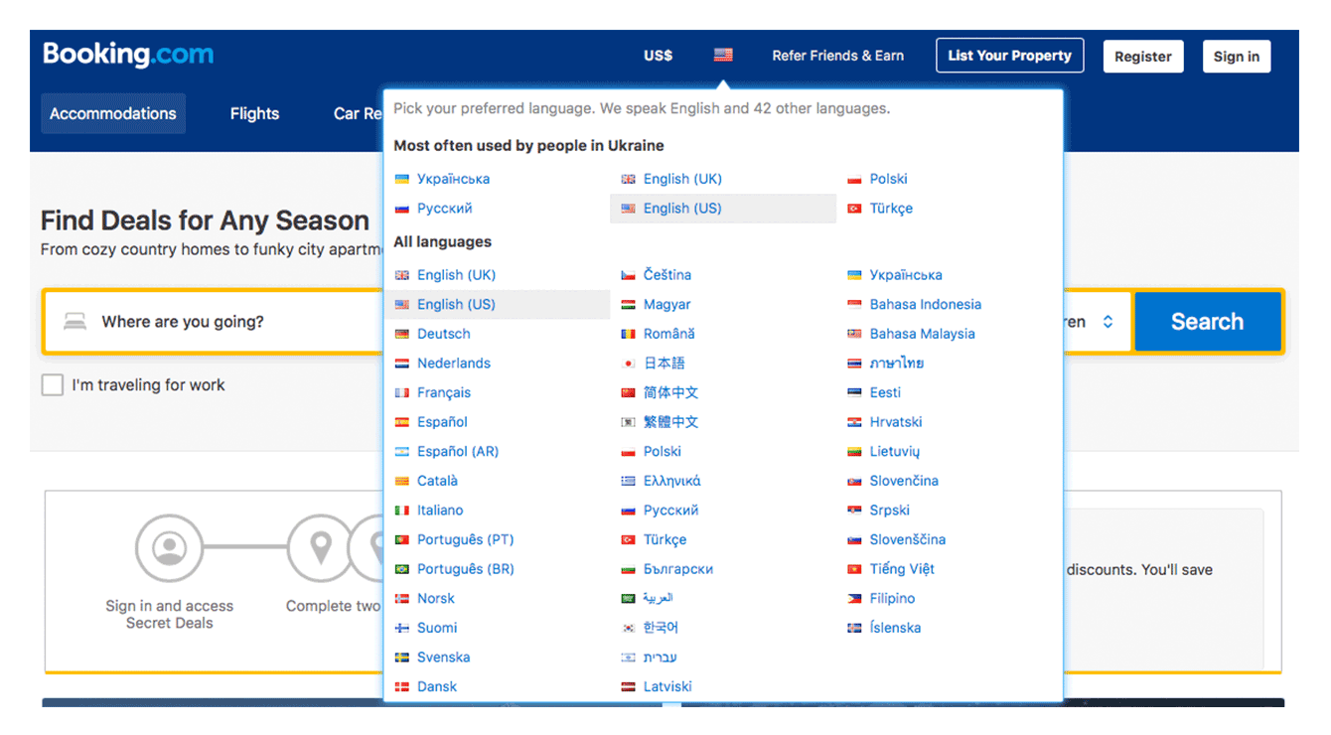Click the user icon above Secret Deals
1331x735 pixels.
pyautogui.click(x=170, y=547)
